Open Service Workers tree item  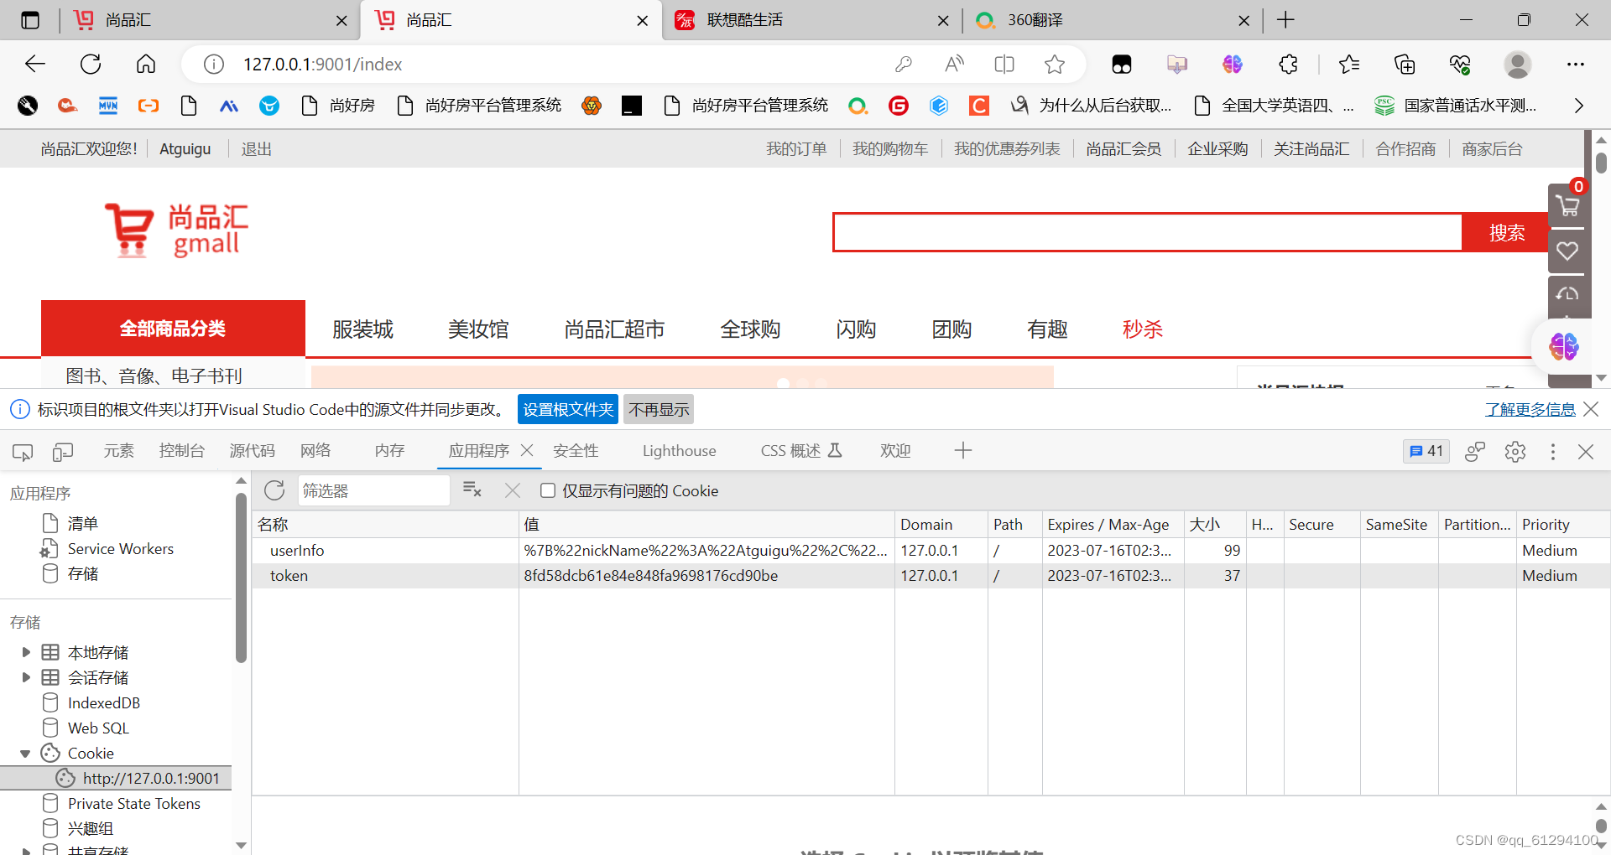click(x=121, y=549)
